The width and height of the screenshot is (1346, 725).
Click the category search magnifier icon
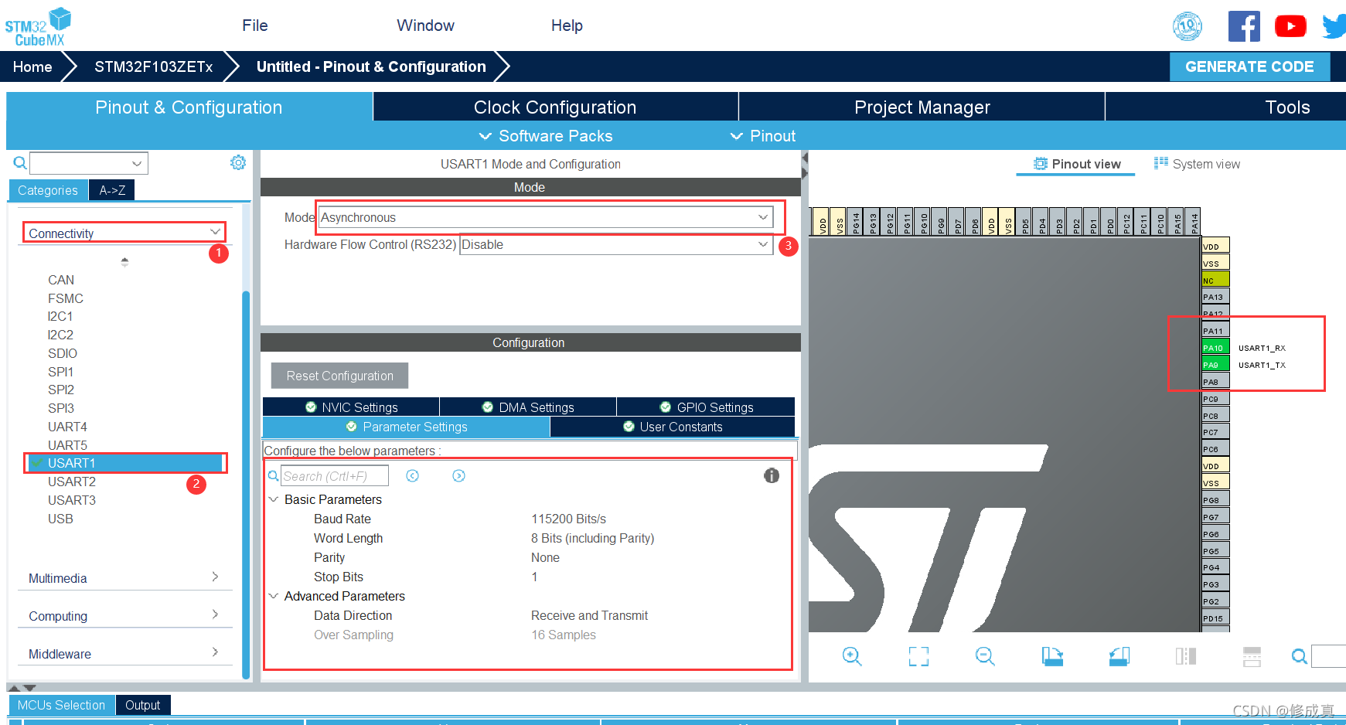point(20,163)
